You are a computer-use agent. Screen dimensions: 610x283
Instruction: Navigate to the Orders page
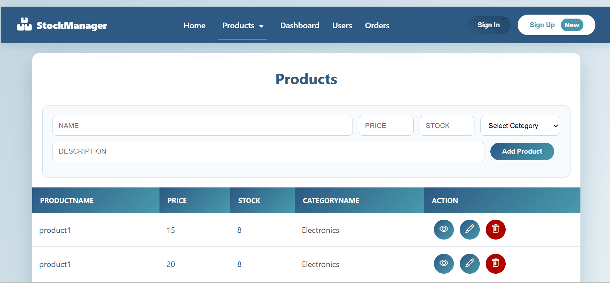(x=377, y=26)
